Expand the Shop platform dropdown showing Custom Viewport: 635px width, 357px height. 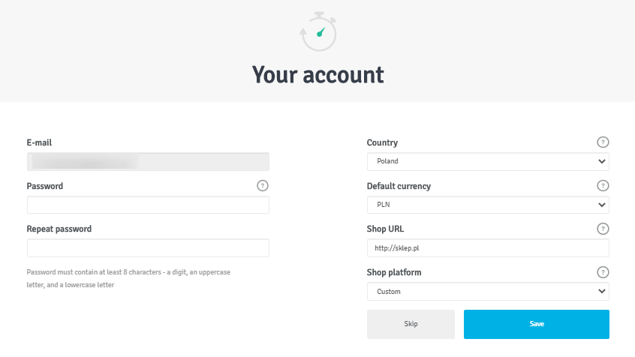[x=488, y=292]
